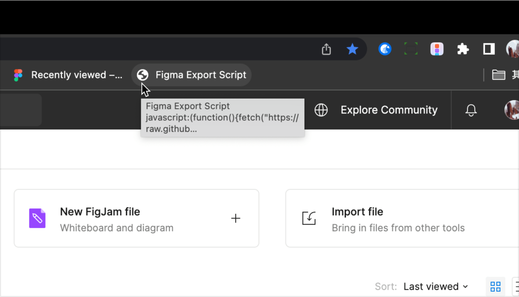Open the green bracket screenshot extension icon
The height and width of the screenshot is (297, 519).
coord(411,49)
